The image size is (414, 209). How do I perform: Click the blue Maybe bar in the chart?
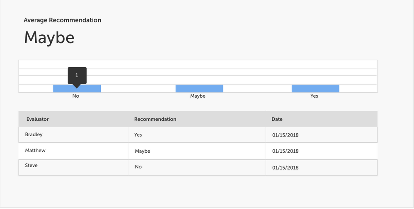click(x=199, y=89)
